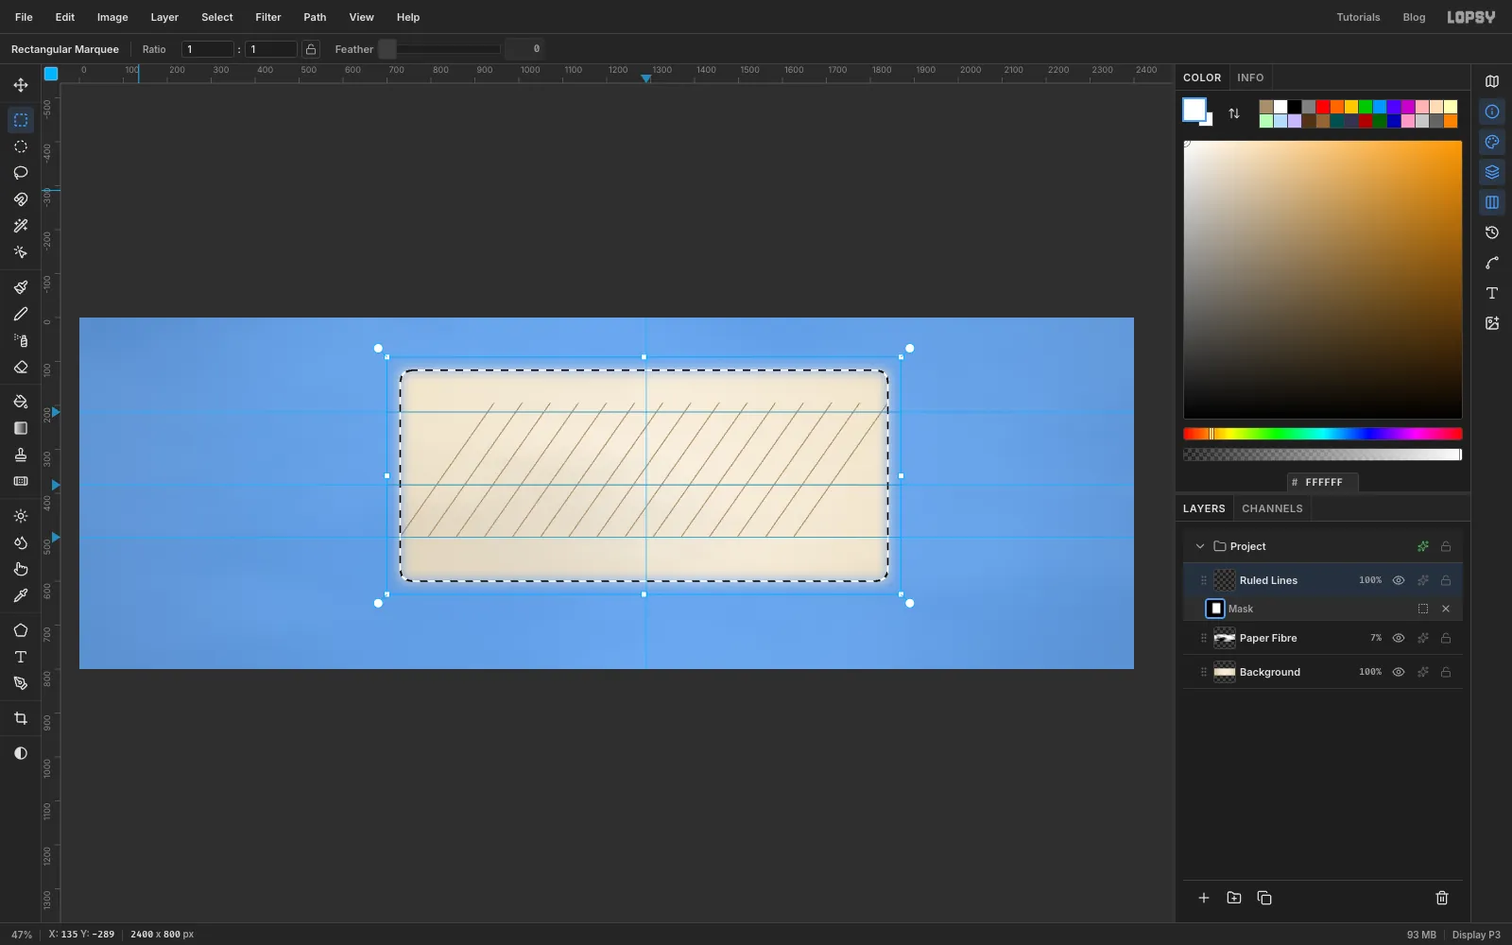Select the Eyedropper tool
Screen dimensions: 1512x945
pyautogui.click(x=21, y=595)
